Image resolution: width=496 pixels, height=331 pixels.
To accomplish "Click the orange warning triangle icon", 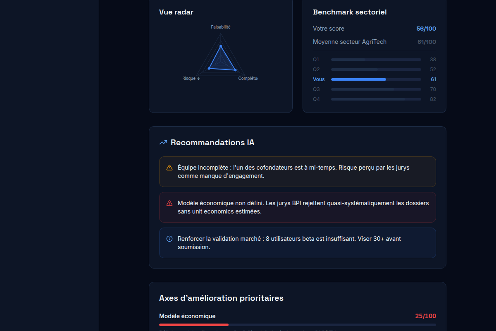I will (x=169, y=168).
